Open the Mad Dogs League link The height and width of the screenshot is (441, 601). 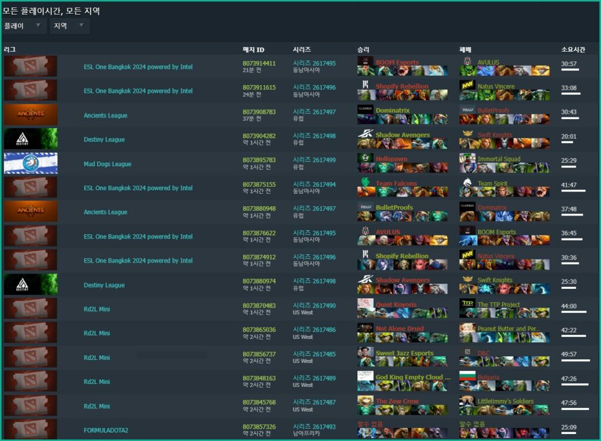point(107,164)
